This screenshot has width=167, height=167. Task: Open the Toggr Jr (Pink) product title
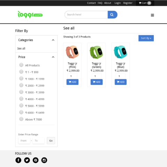click(72, 65)
